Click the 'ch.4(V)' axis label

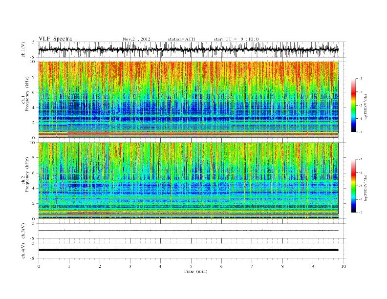[x=23, y=251]
